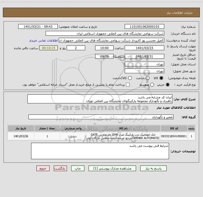
Task: Select the خدمت radio button
Action: tap(148, 78)
